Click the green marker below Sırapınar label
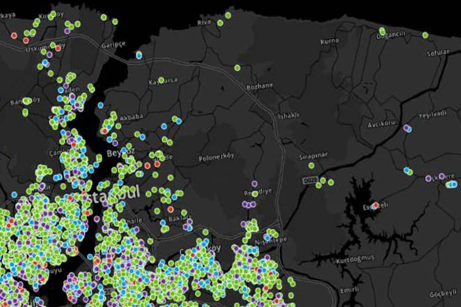This screenshot has height=307, width=461. click(x=311, y=165)
